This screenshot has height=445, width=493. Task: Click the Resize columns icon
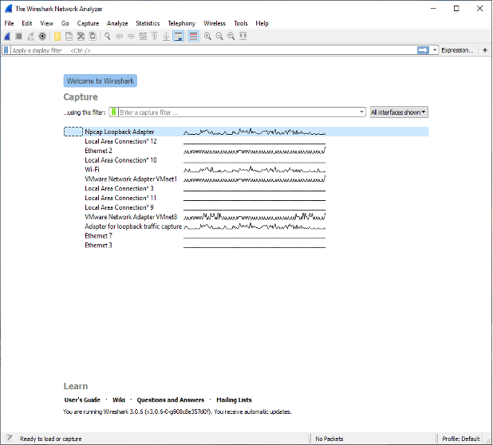coord(243,37)
